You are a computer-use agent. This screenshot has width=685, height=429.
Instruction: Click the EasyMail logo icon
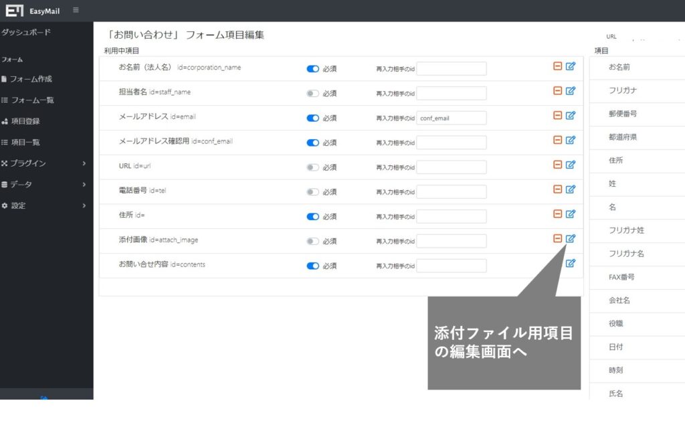tap(15, 11)
